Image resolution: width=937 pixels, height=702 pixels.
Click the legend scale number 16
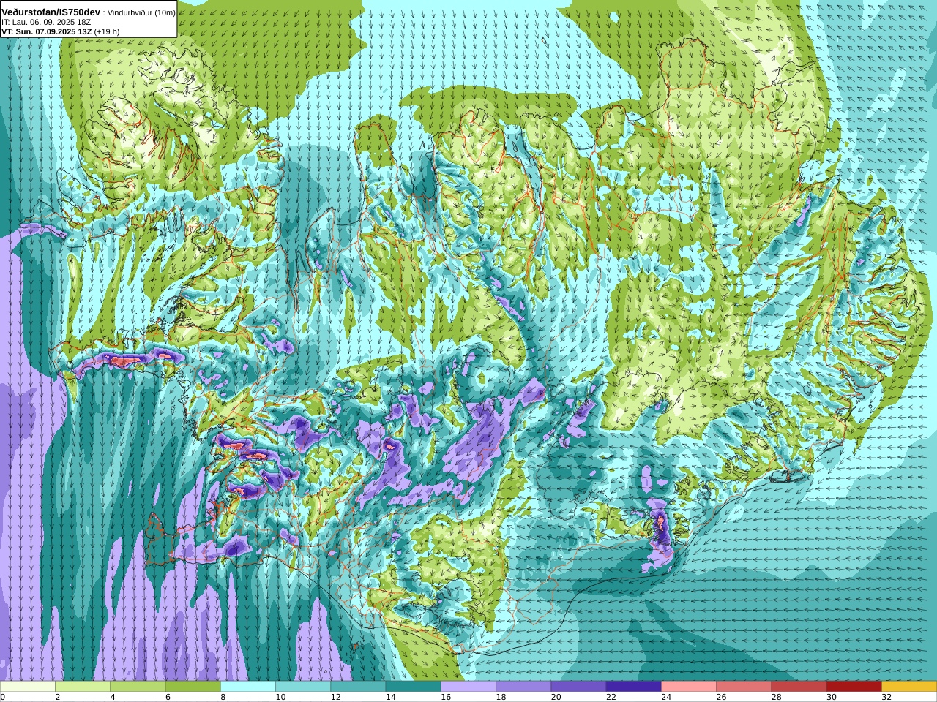[446, 697]
